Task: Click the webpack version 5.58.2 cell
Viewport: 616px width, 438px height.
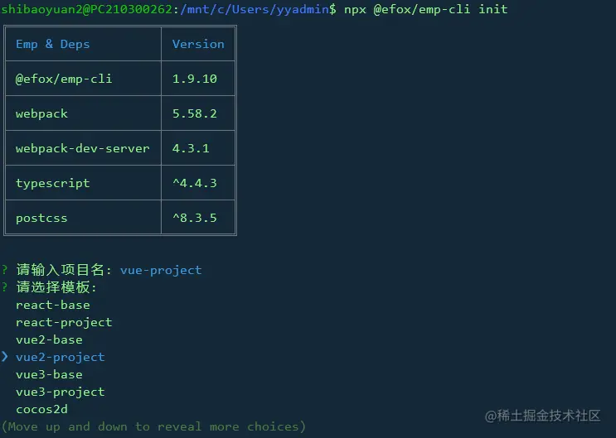Action: [x=194, y=113]
